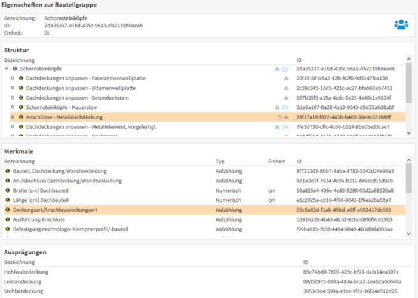Click ID 05c5a83d-f1ab-45bd-a0ff-a952417dc953
Viewport: 418px width, 298px height.
pyautogui.click(x=343, y=210)
